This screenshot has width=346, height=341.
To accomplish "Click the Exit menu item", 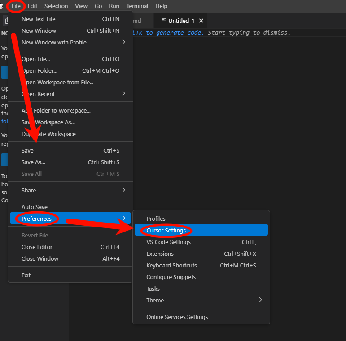I will pos(26,275).
